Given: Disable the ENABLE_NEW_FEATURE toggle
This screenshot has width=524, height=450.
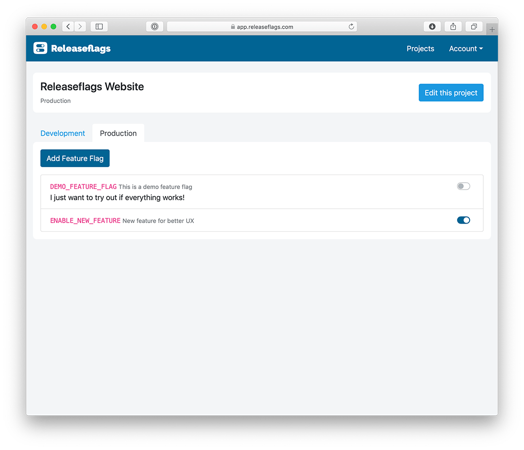Looking at the screenshot, I should pos(463,220).
